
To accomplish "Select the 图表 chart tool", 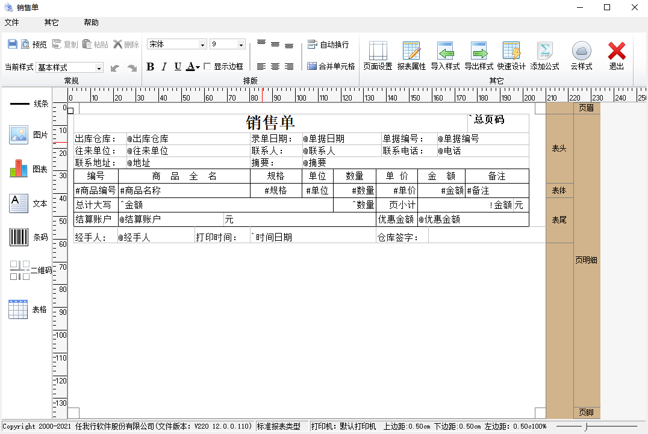I will (x=19, y=169).
